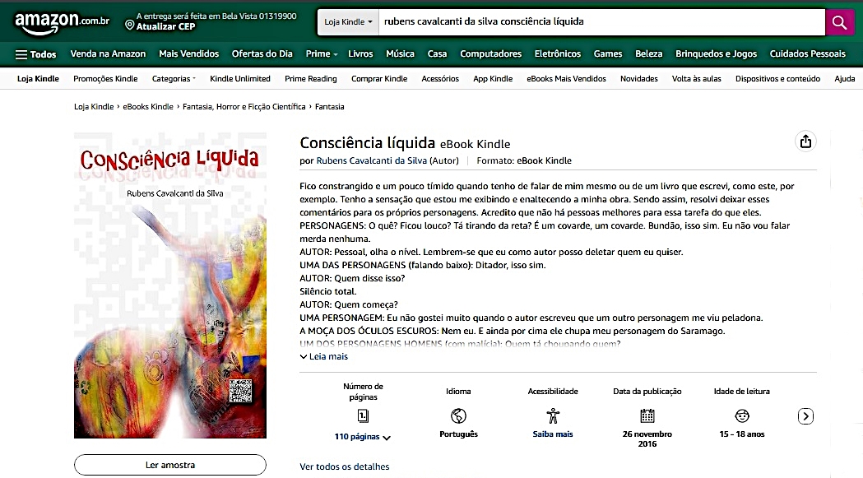Click the page count icon

[x=363, y=415]
